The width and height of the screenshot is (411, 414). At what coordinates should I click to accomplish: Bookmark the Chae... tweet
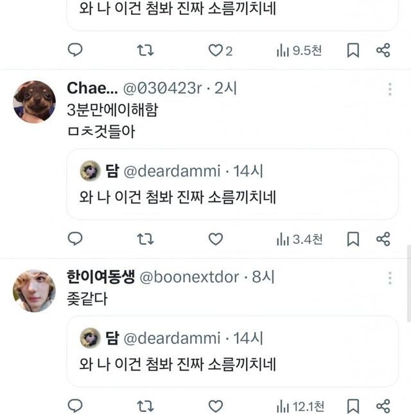pos(353,239)
